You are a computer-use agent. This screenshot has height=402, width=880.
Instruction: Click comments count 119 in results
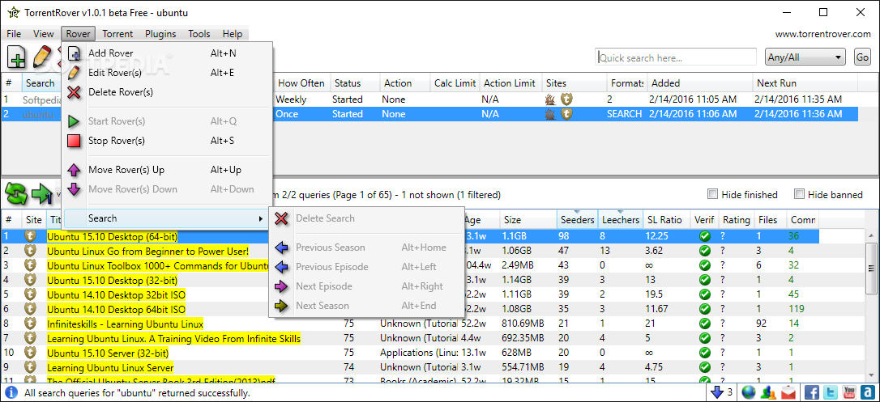[x=796, y=309]
